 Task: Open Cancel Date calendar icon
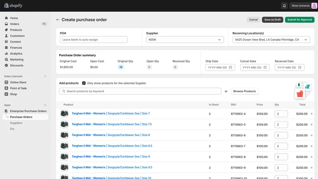pyautogui.click(x=265, y=67)
